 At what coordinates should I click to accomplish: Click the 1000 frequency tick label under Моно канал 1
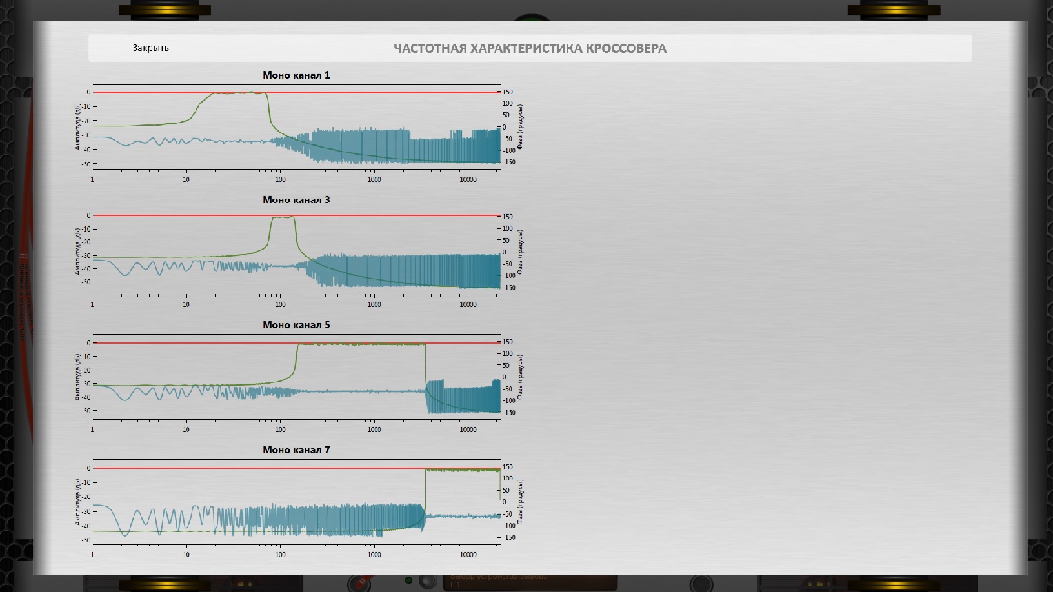point(374,179)
